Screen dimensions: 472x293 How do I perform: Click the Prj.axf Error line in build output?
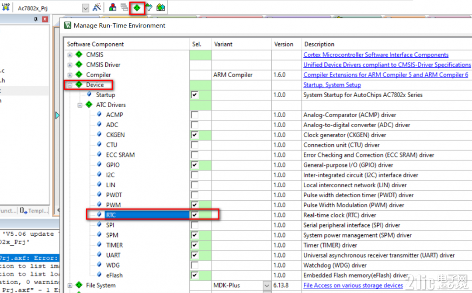point(30,258)
